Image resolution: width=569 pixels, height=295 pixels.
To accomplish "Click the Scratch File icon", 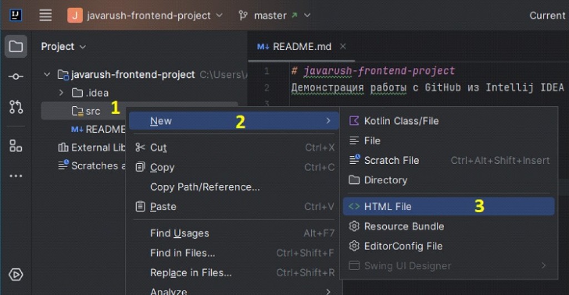I will (x=354, y=159).
